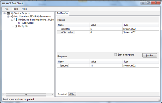
Task: Collapse the localhost MyService.svc node
Action: pyautogui.click(x=8, y=16)
